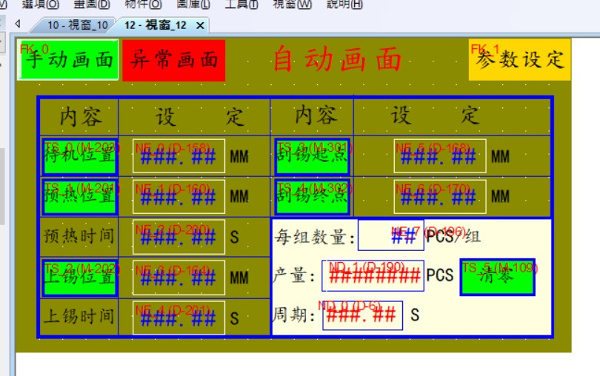Select the green 清零 reset switch
The width and height of the screenshot is (600, 376).
click(497, 277)
